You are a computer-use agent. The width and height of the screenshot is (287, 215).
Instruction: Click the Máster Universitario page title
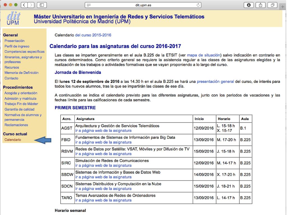(119, 17)
